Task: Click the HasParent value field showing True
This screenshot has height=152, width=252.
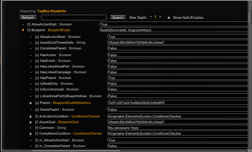Action: 178,78
